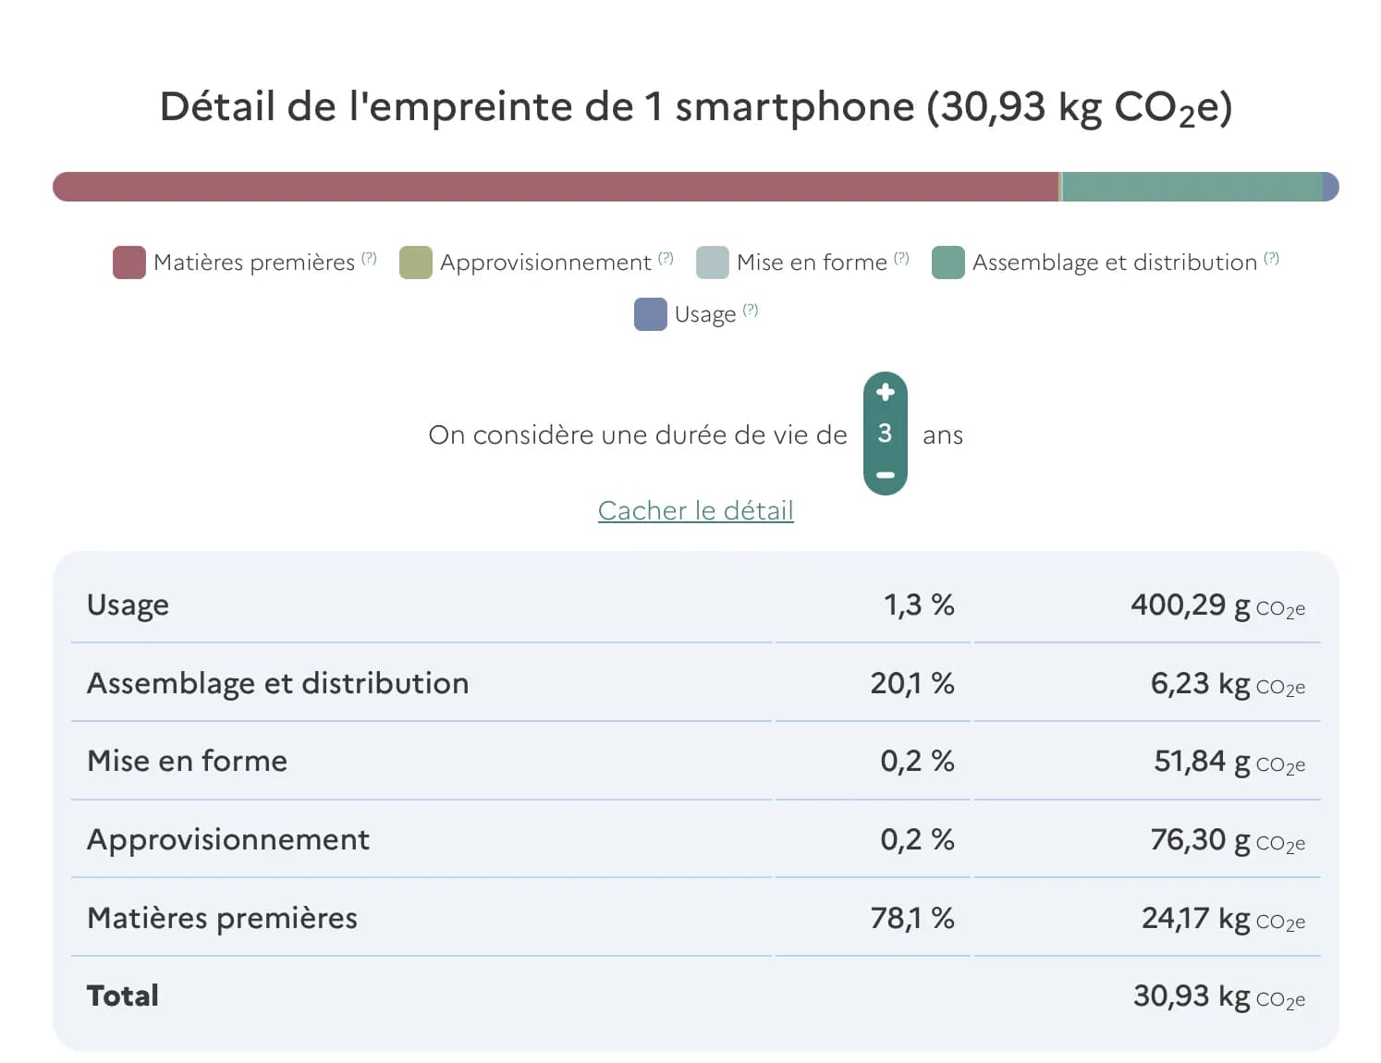Increase the lifespan with the plus button

tap(885, 392)
